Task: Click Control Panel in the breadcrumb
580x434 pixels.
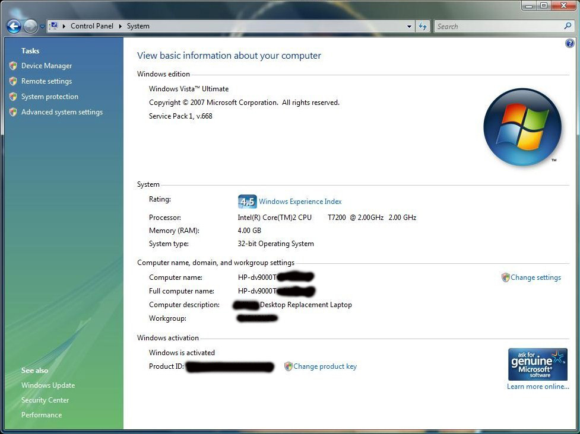Action: tap(92, 26)
